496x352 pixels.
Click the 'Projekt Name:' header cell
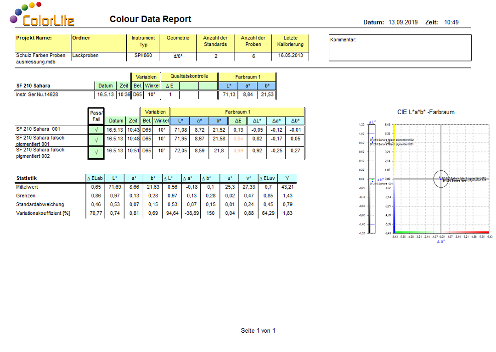43,43
